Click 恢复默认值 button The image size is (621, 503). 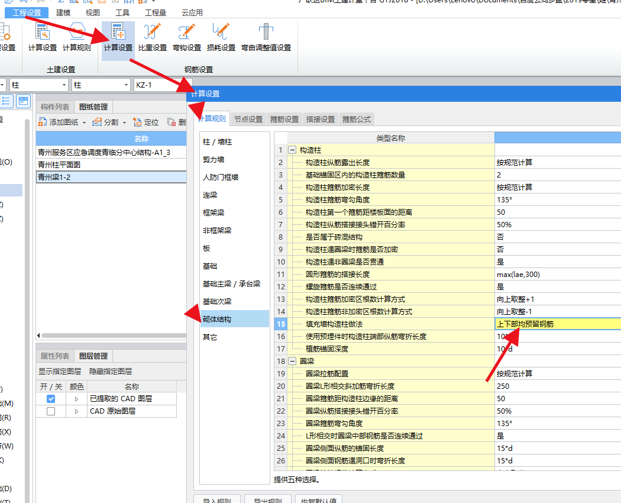tap(318, 499)
